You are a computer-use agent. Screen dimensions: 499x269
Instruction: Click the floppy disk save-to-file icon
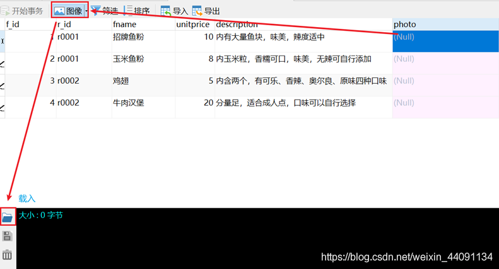click(x=7, y=236)
